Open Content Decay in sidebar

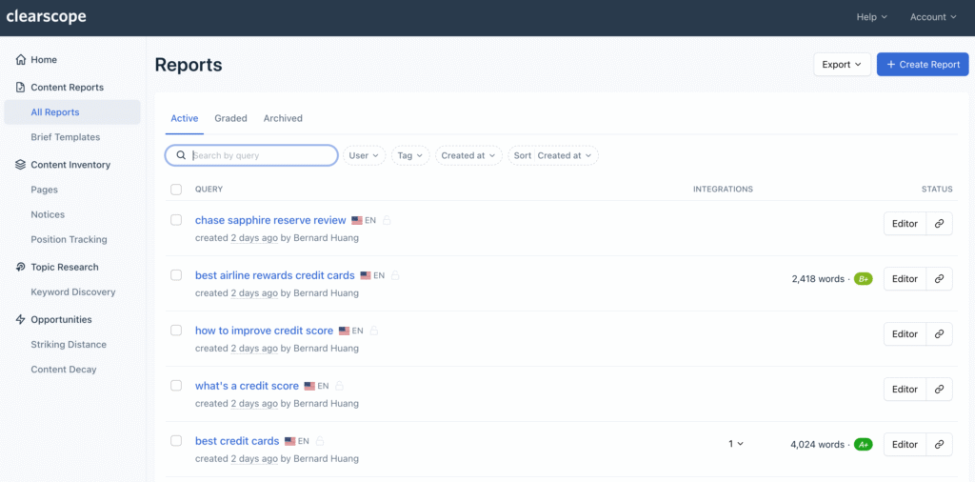(64, 370)
